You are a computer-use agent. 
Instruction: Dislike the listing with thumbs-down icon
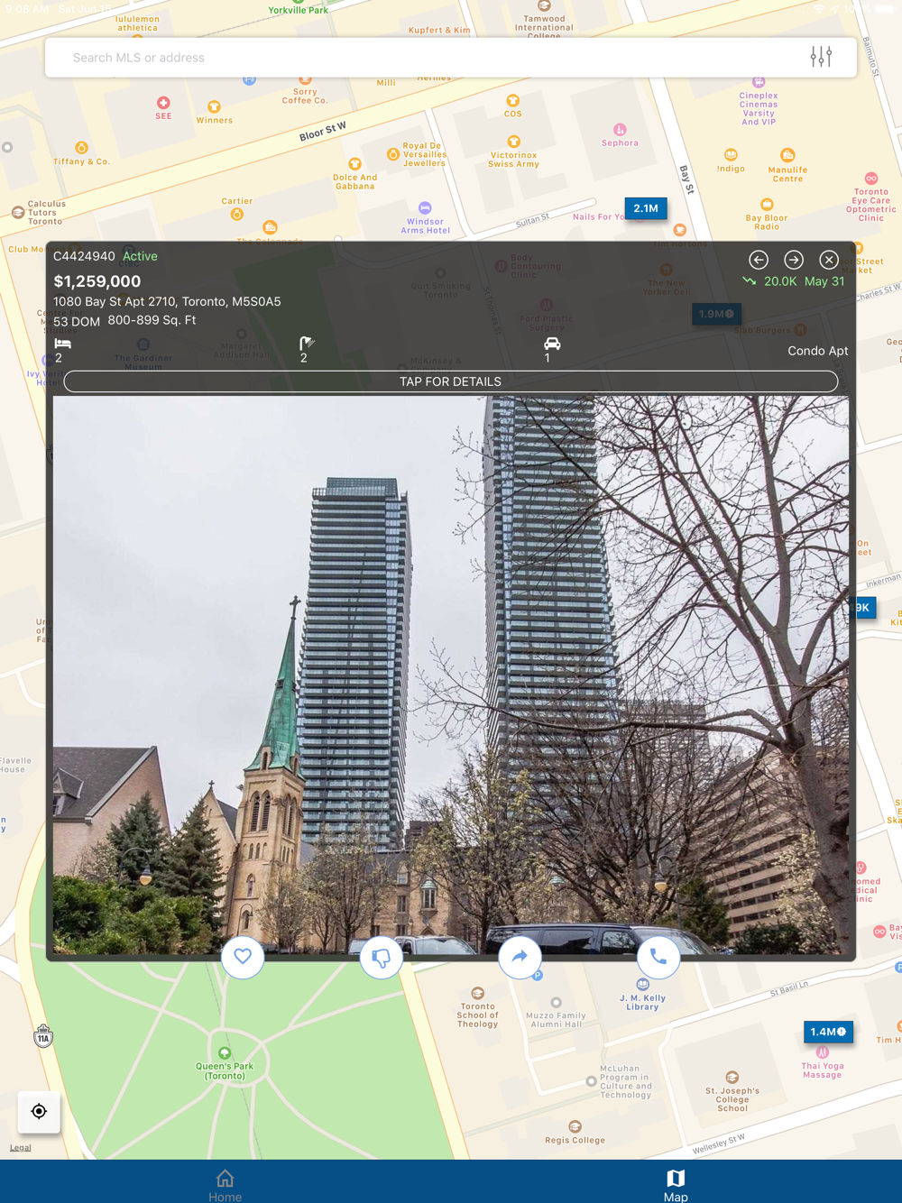pyautogui.click(x=382, y=957)
